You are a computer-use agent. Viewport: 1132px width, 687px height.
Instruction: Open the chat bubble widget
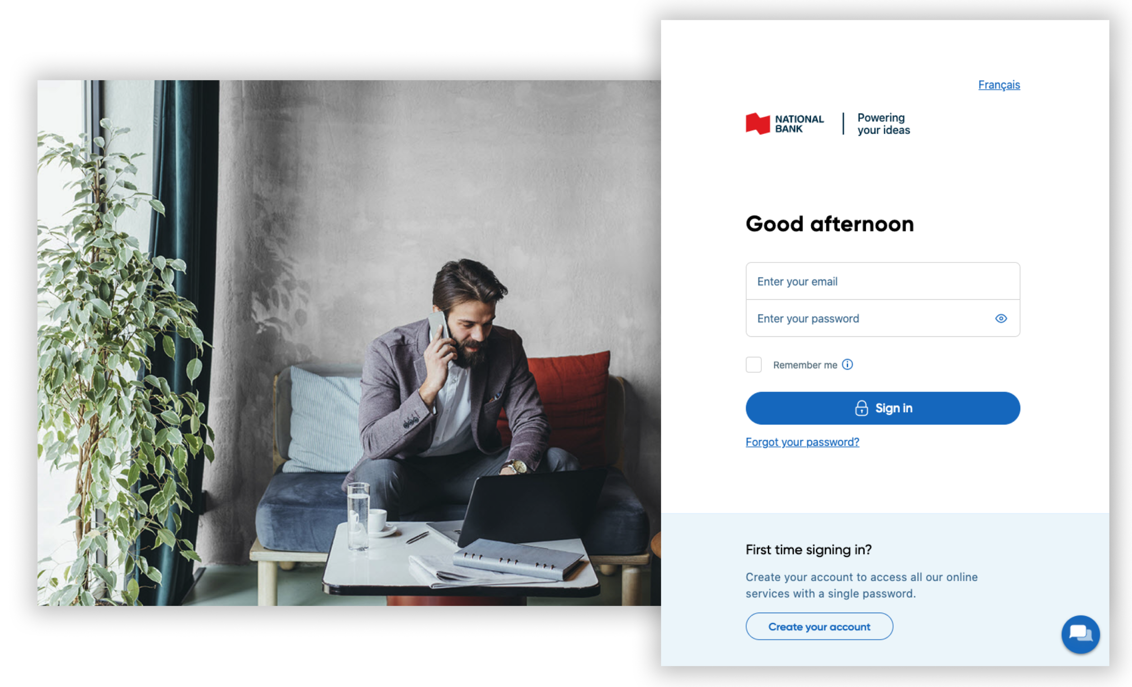[1080, 634]
